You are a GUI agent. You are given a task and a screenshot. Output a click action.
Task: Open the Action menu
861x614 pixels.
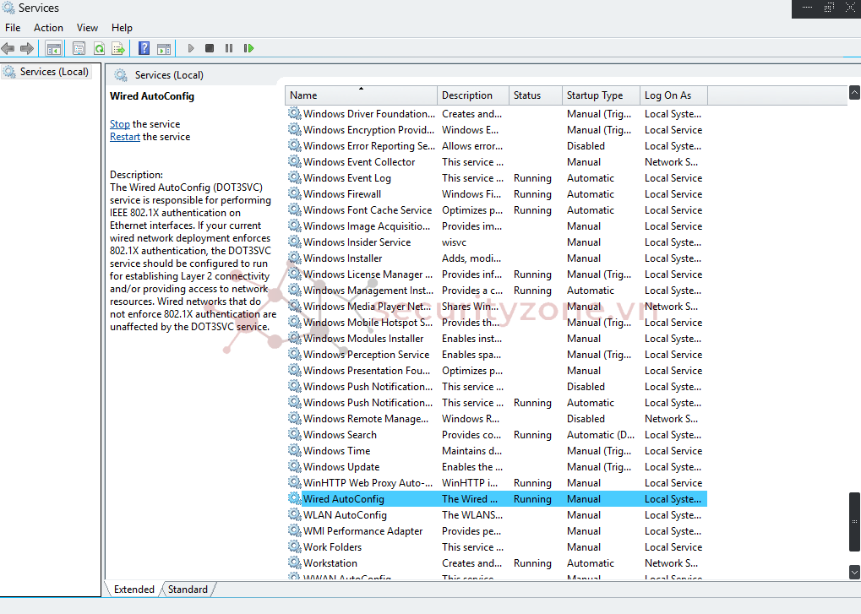pyautogui.click(x=48, y=28)
